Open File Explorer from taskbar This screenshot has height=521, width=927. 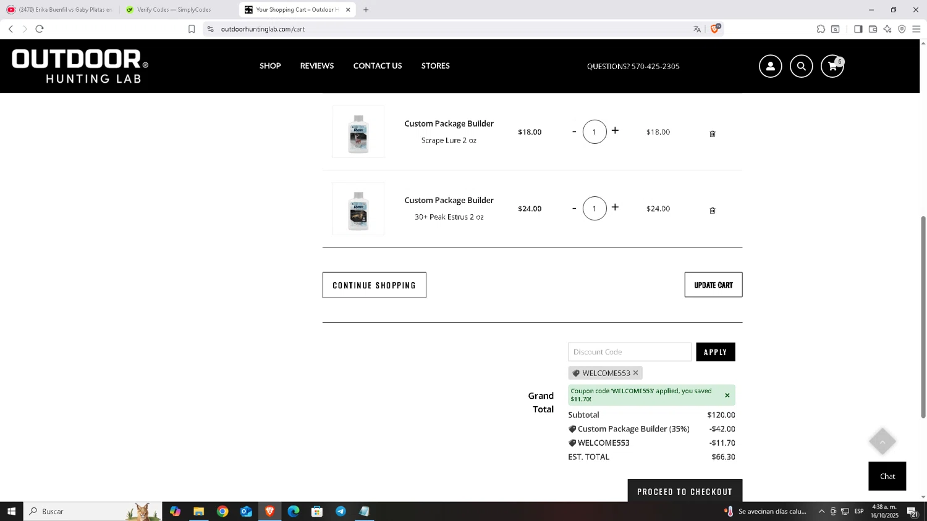pyautogui.click(x=198, y=511)
